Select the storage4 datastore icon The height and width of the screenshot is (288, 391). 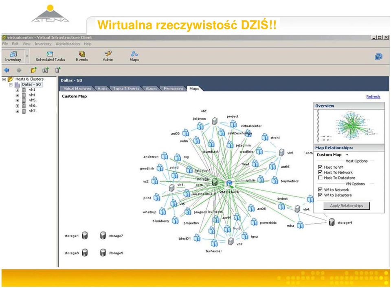coord(332,222)
